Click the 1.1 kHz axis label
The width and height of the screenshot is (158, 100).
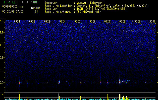(2, 32)
